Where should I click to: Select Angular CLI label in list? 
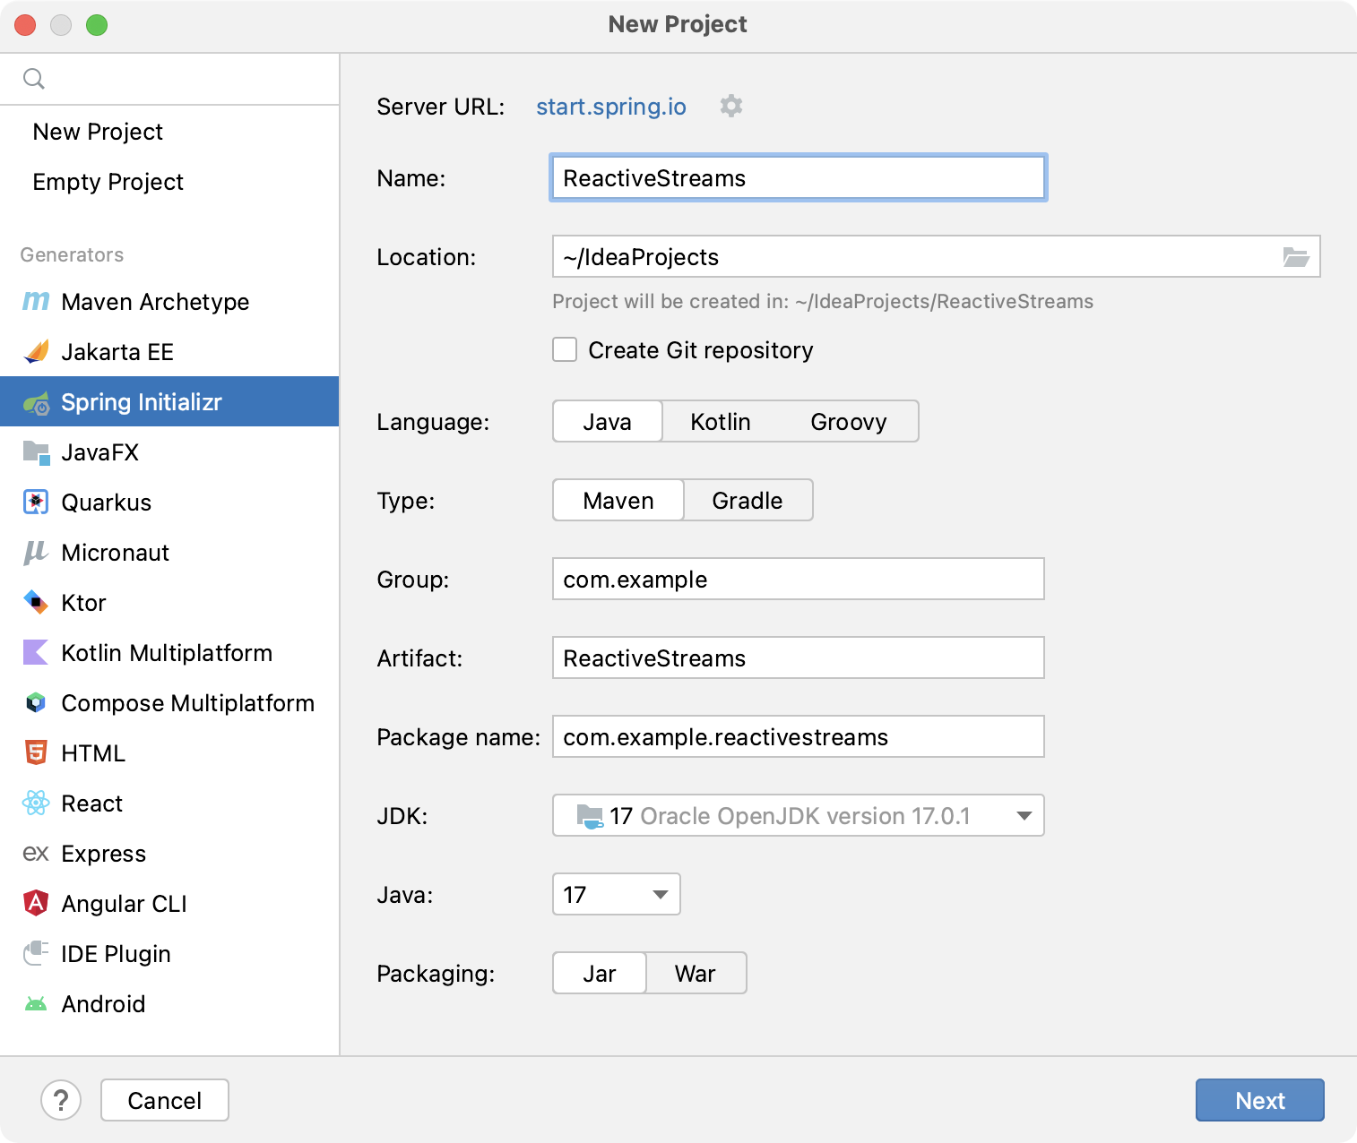(125, 904)
